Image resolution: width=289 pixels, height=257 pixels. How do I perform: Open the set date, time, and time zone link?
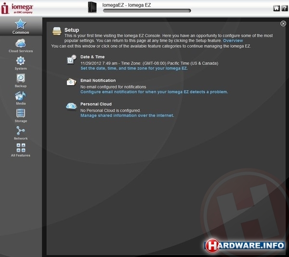coord(134,68)
